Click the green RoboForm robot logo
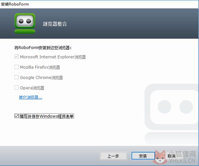Viewport: 199px width, 166px height. click(x=25, y=24)
